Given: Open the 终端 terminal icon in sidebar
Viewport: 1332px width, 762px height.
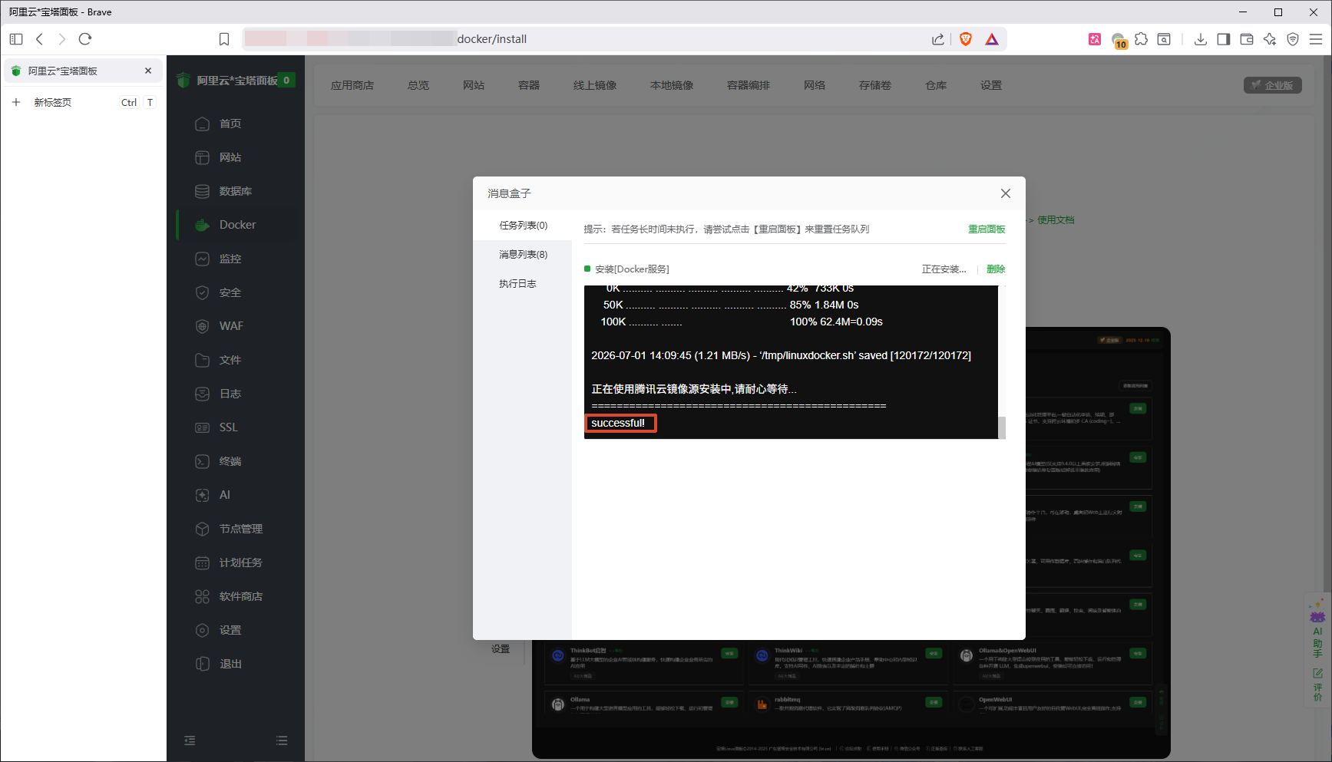Looking at the screenshot, I should [x=202, y=461].
